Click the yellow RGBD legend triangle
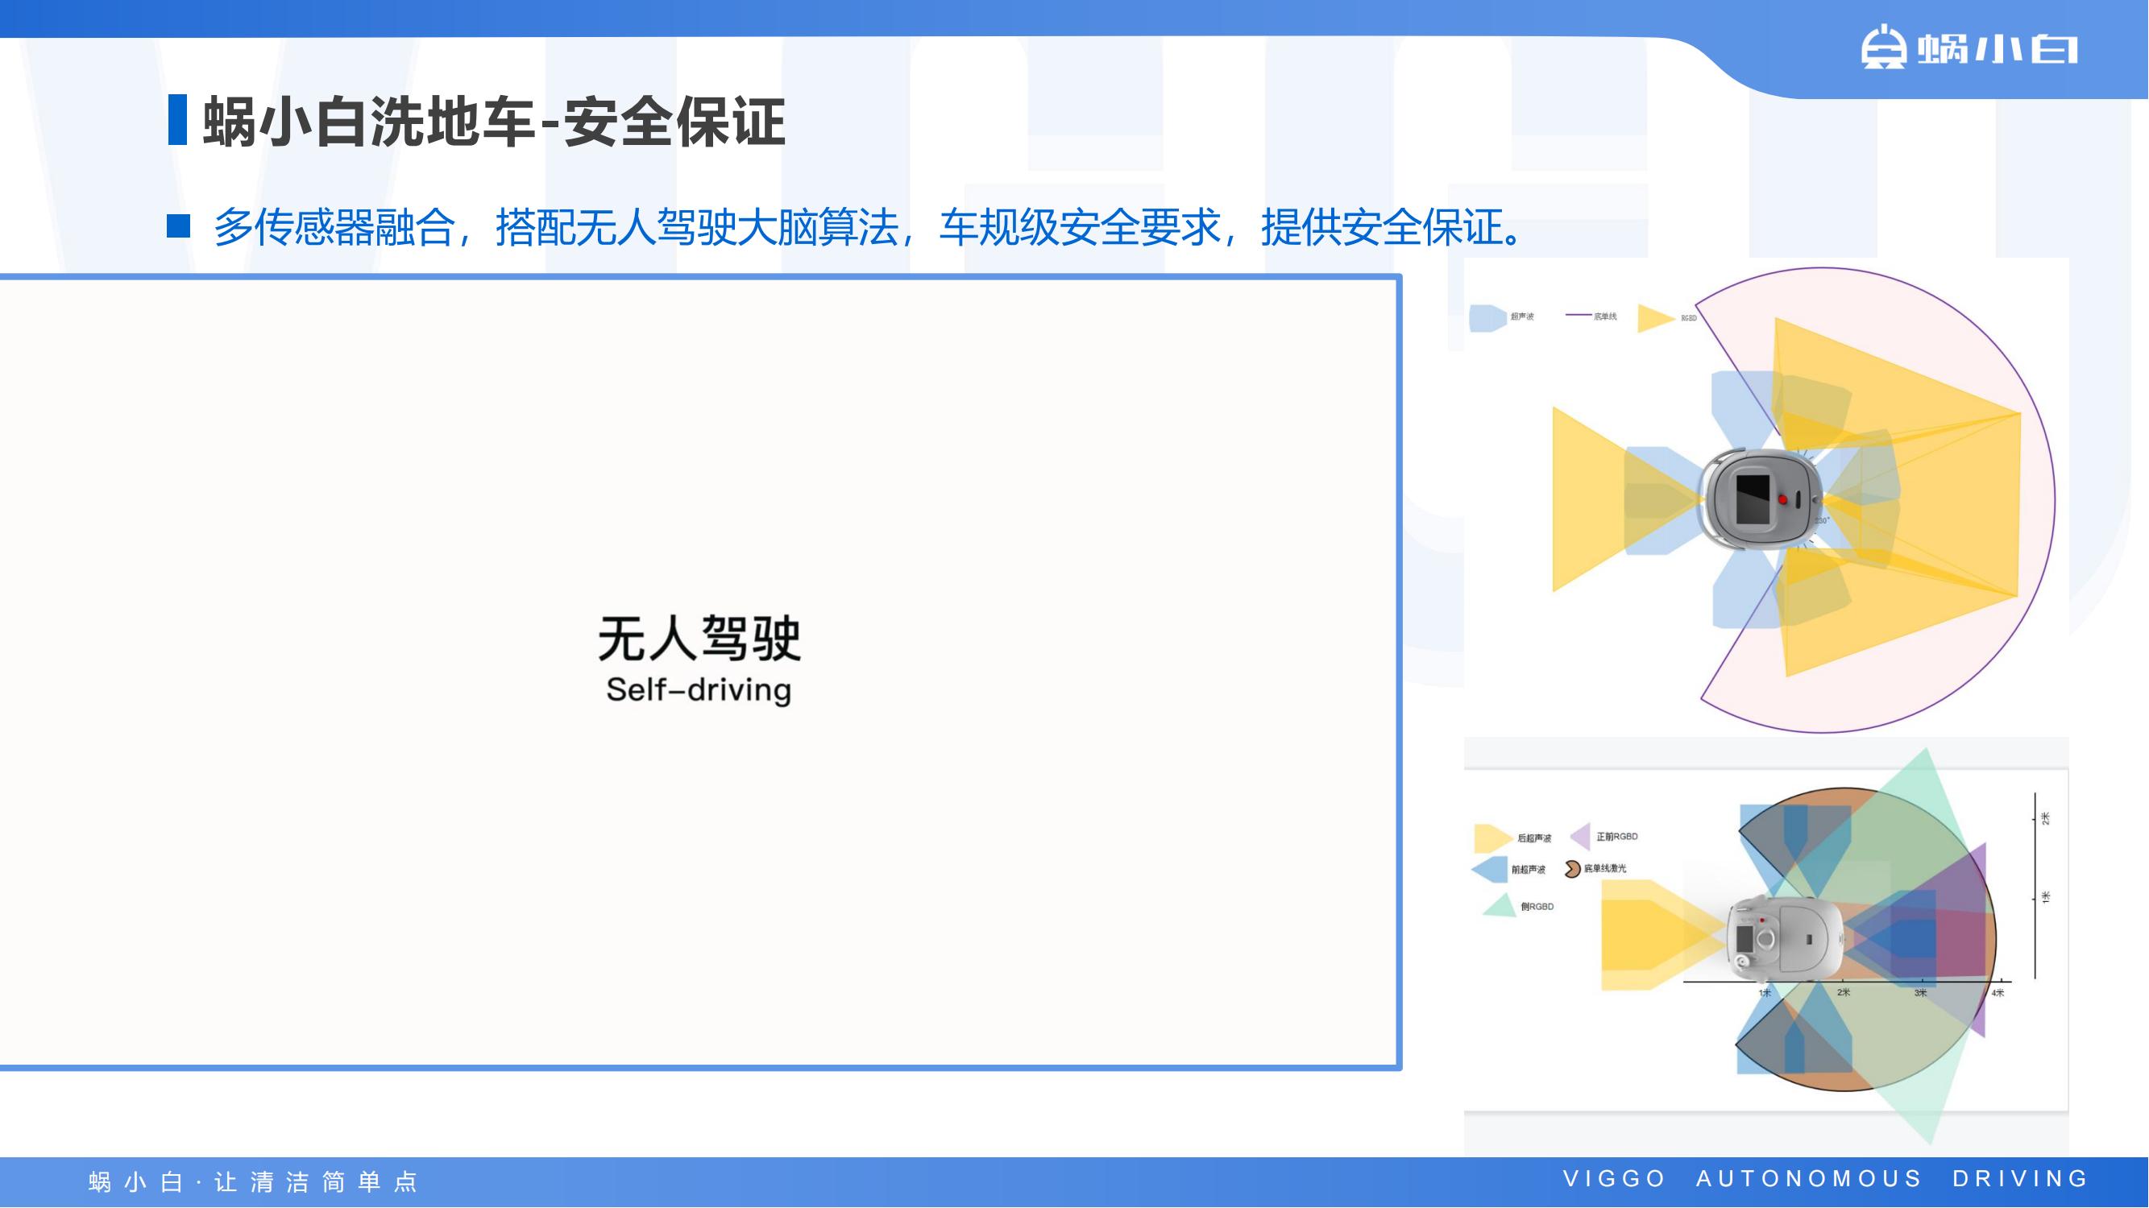 1655,317
